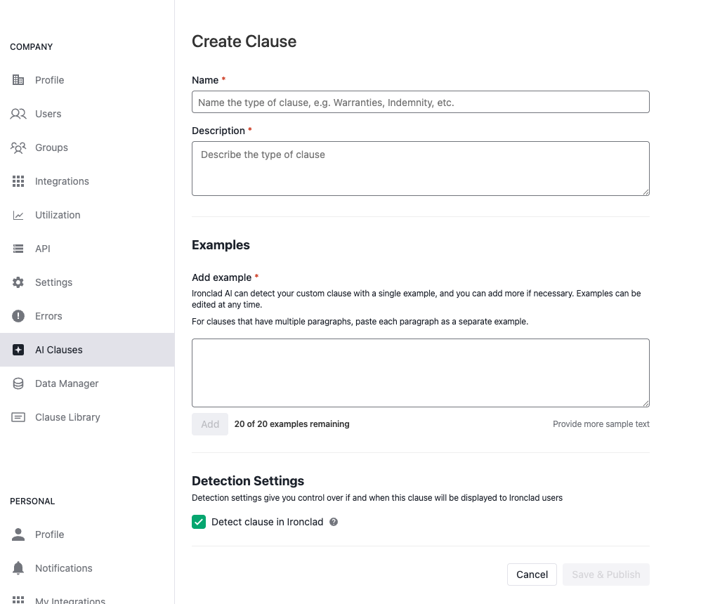Go to Clause Library

(87, 417)
